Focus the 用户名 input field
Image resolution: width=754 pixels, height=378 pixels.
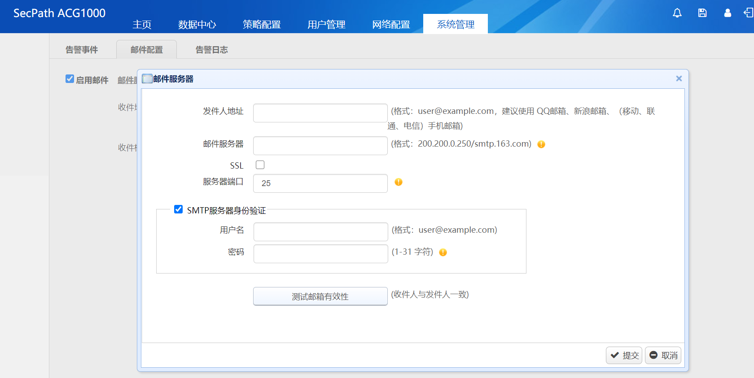point(321,232)
